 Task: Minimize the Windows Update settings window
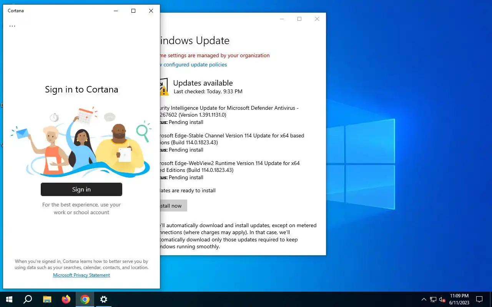pyautogui.click(x=282, y=19)
